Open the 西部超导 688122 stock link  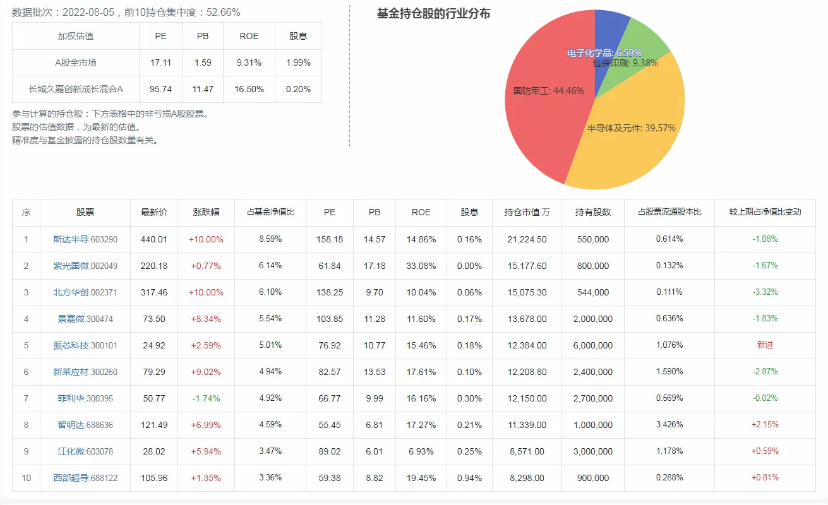coord(85,478)
